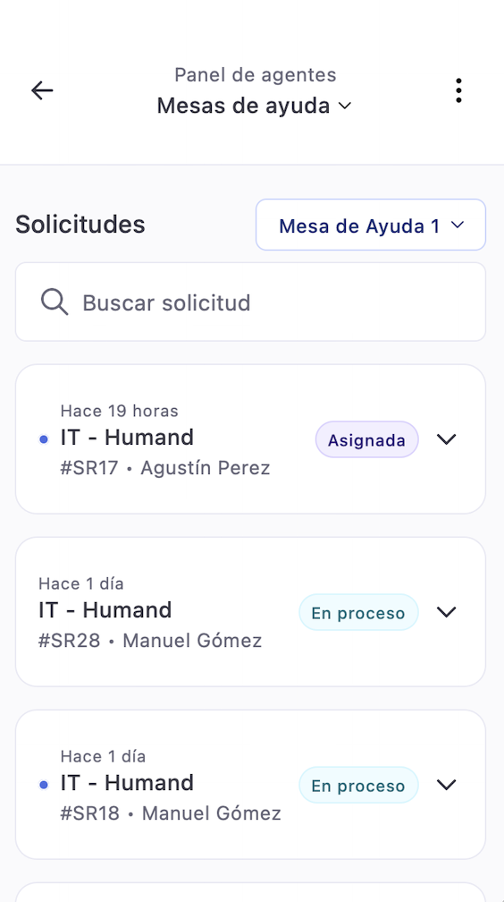This screenshot has height=902, width=504.
Task: Click the unread blue dot on #SR17
Action: click(x=44, y=439)
